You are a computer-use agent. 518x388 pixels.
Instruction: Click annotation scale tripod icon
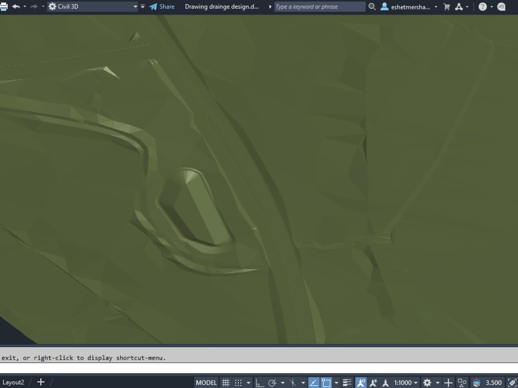pos(385,383)
